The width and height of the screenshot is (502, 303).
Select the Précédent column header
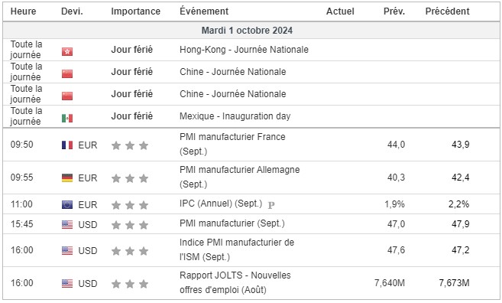(x=447, y=11)
